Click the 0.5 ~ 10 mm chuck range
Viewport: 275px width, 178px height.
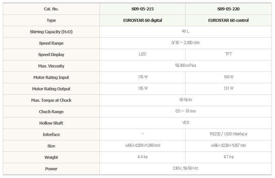coord(186,111)
